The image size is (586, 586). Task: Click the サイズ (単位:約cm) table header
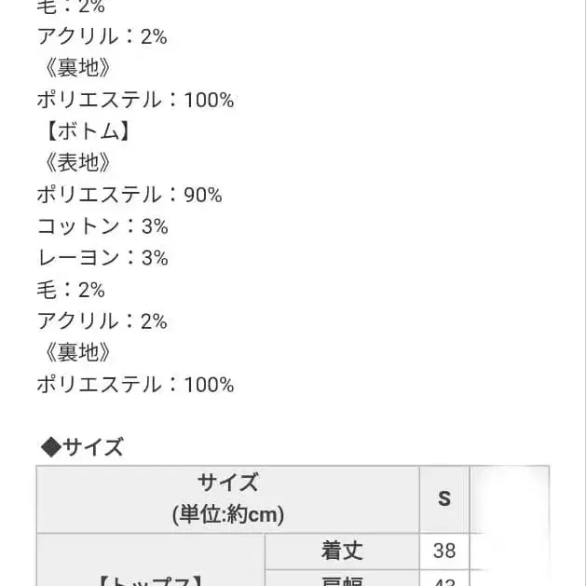pos(228,498)
